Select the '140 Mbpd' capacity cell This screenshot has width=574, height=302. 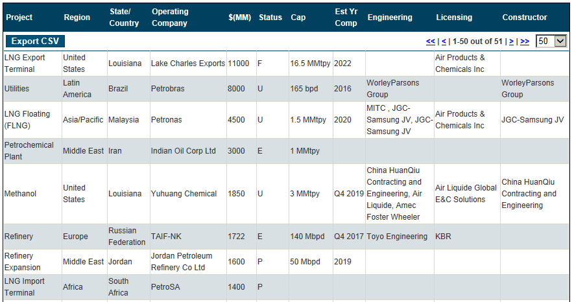[311, 236]
